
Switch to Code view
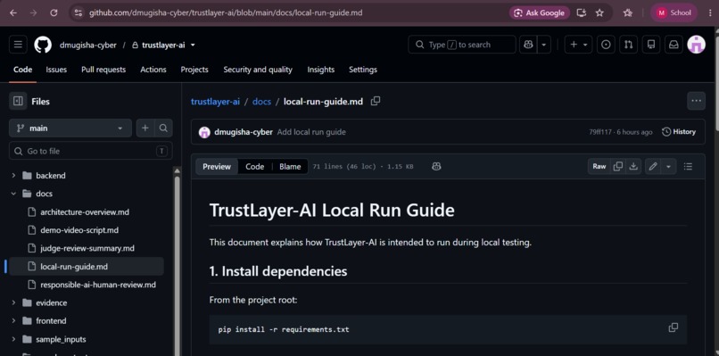coord(254,167)
